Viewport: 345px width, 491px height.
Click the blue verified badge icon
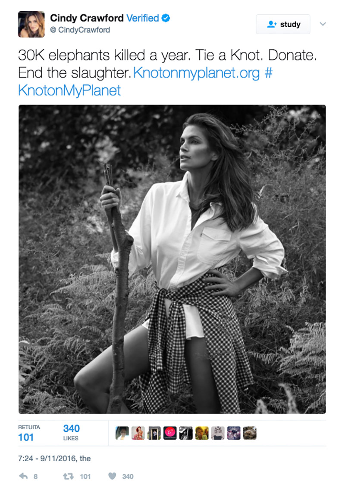point(166,18)
